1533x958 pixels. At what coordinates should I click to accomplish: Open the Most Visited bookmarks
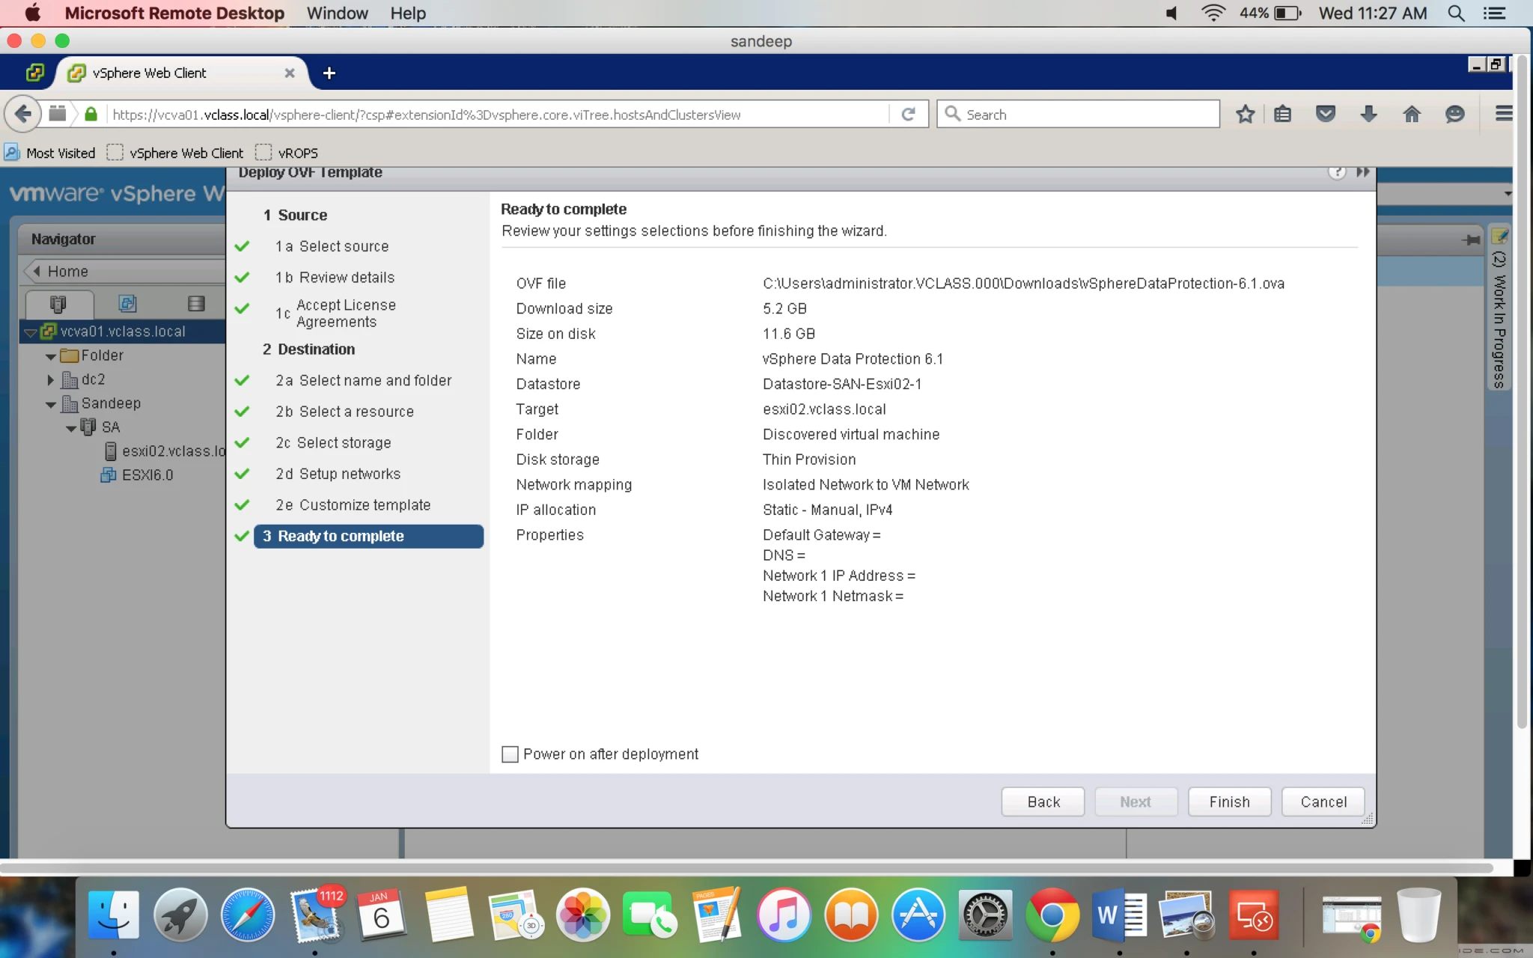(x=50, y=153)
